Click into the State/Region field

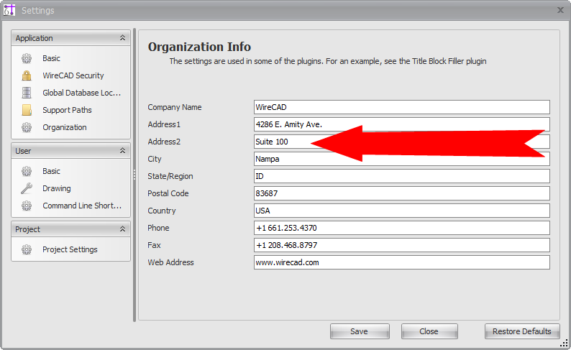[402, 176]
